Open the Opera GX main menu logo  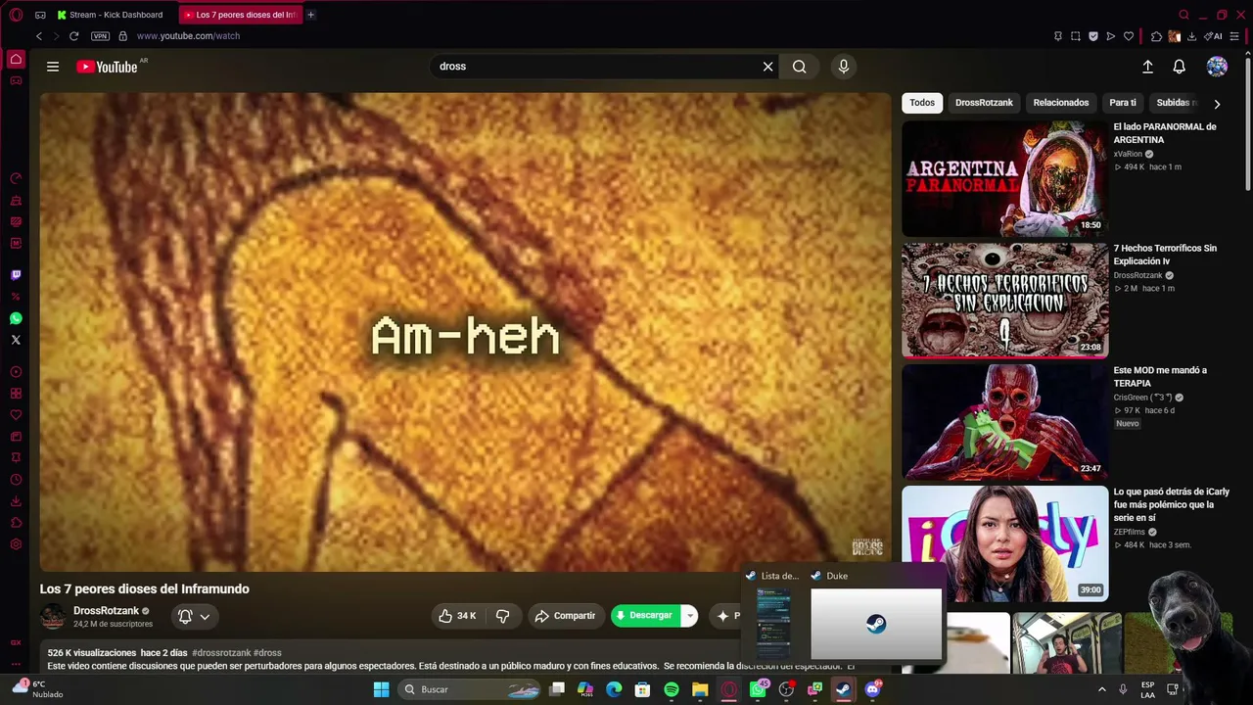tap(16, 15)
